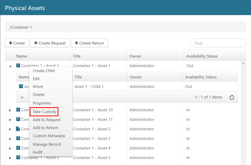
Task: Sort by the Availability Status column header
Action: [x=202, y=56]
